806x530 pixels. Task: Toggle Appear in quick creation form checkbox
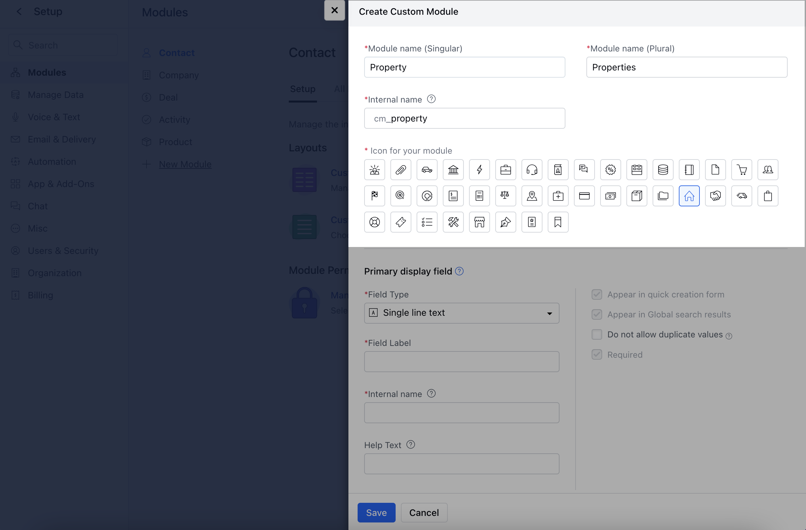(x=597, y=294)
